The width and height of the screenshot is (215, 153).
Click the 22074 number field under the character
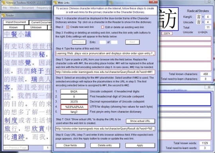click(x=167, y=33)
